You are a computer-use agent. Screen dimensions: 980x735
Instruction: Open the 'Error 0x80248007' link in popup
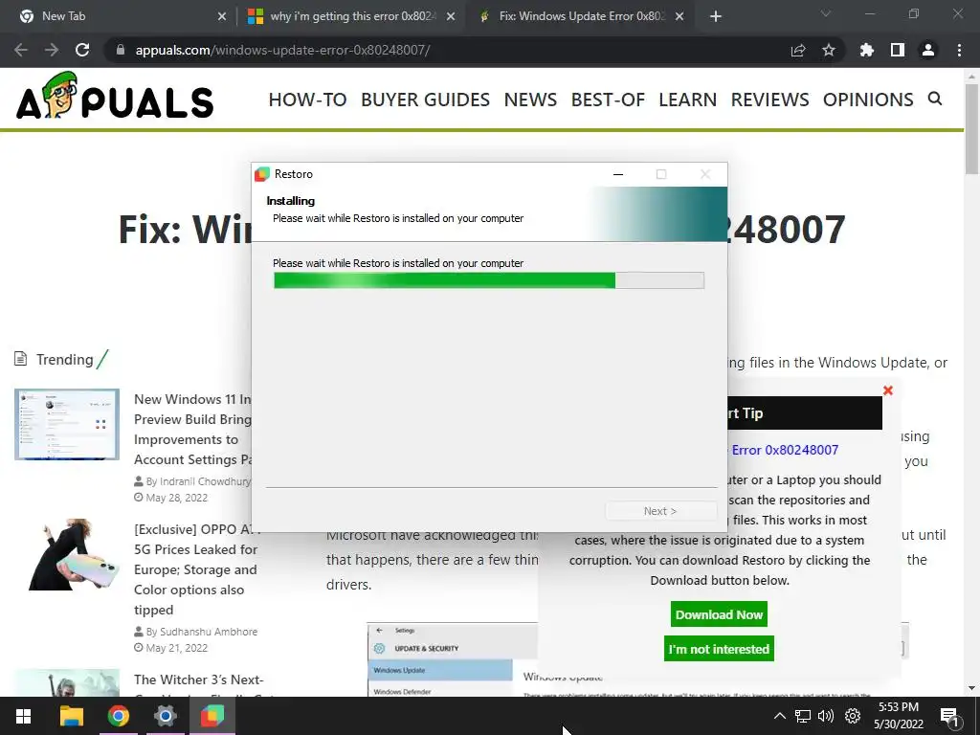click(x=785, y=450)
